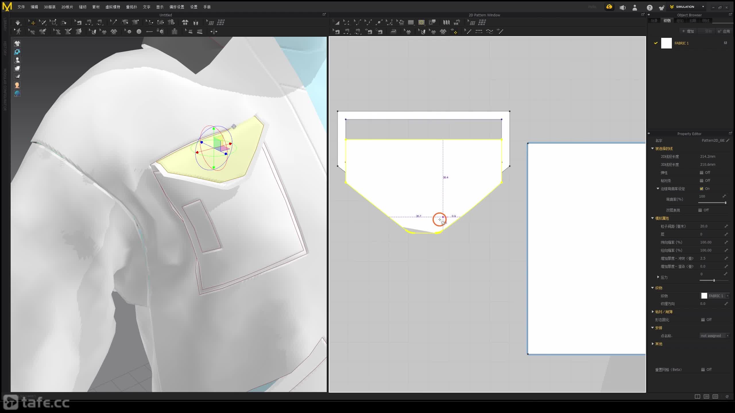
Task: Select the avatar walking figure tool
Action: [x=18, y=32]
